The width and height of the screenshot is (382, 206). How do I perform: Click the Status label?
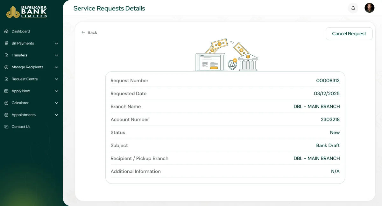point(118,133)
